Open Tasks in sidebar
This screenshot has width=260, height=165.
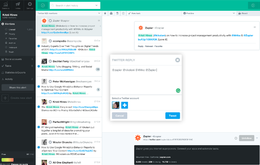[x=8, y=66]
